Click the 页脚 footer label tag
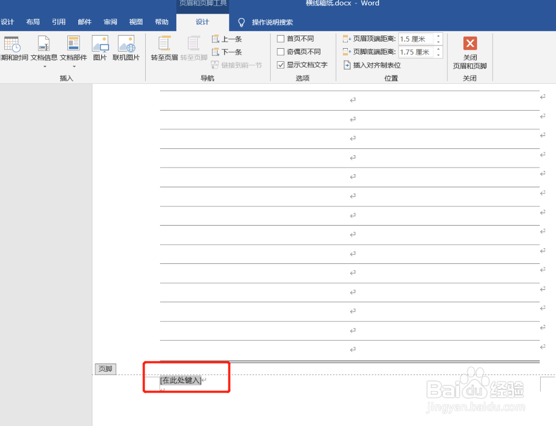Viewport: 556px width, 426px height. [x=105, y=369]
